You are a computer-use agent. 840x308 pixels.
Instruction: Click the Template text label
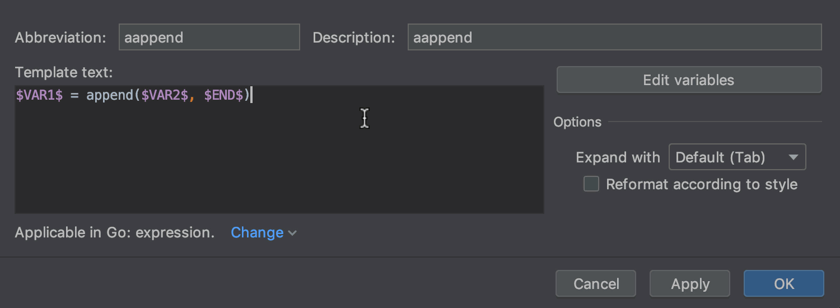pyautogui.click(x=64, y=72)
